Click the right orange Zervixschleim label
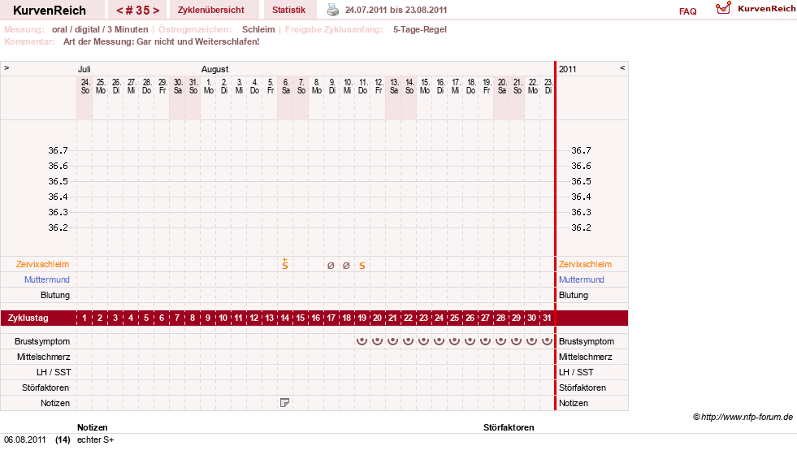This screenshot has width=797, height=459. pos(585,264)
